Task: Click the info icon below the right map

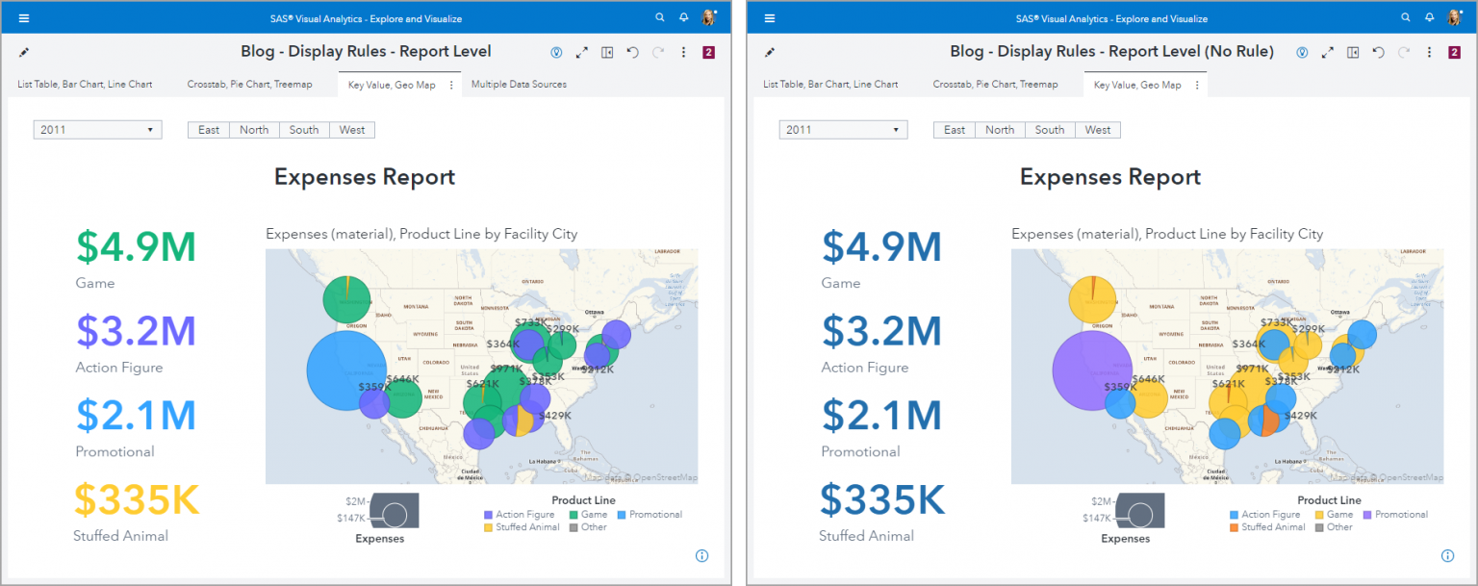Action: 1447,555
